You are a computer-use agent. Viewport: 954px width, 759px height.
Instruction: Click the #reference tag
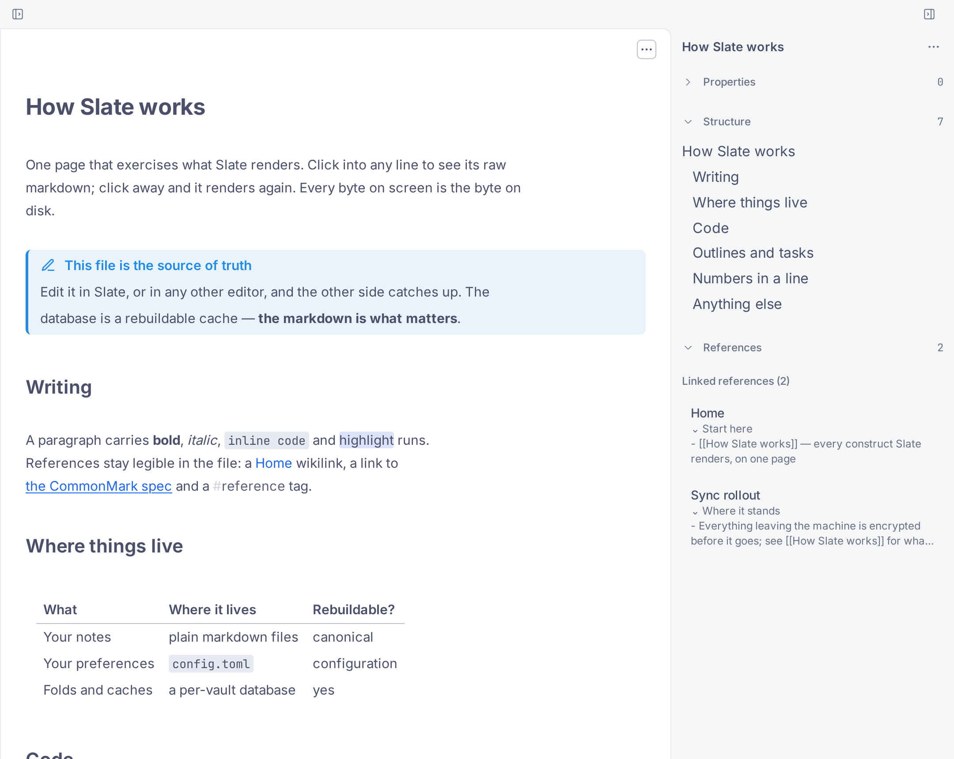tap(249, 486)
